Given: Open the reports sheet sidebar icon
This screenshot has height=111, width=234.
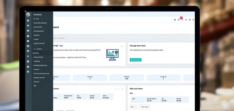Looking at the screenshot, I should [28, 56].
